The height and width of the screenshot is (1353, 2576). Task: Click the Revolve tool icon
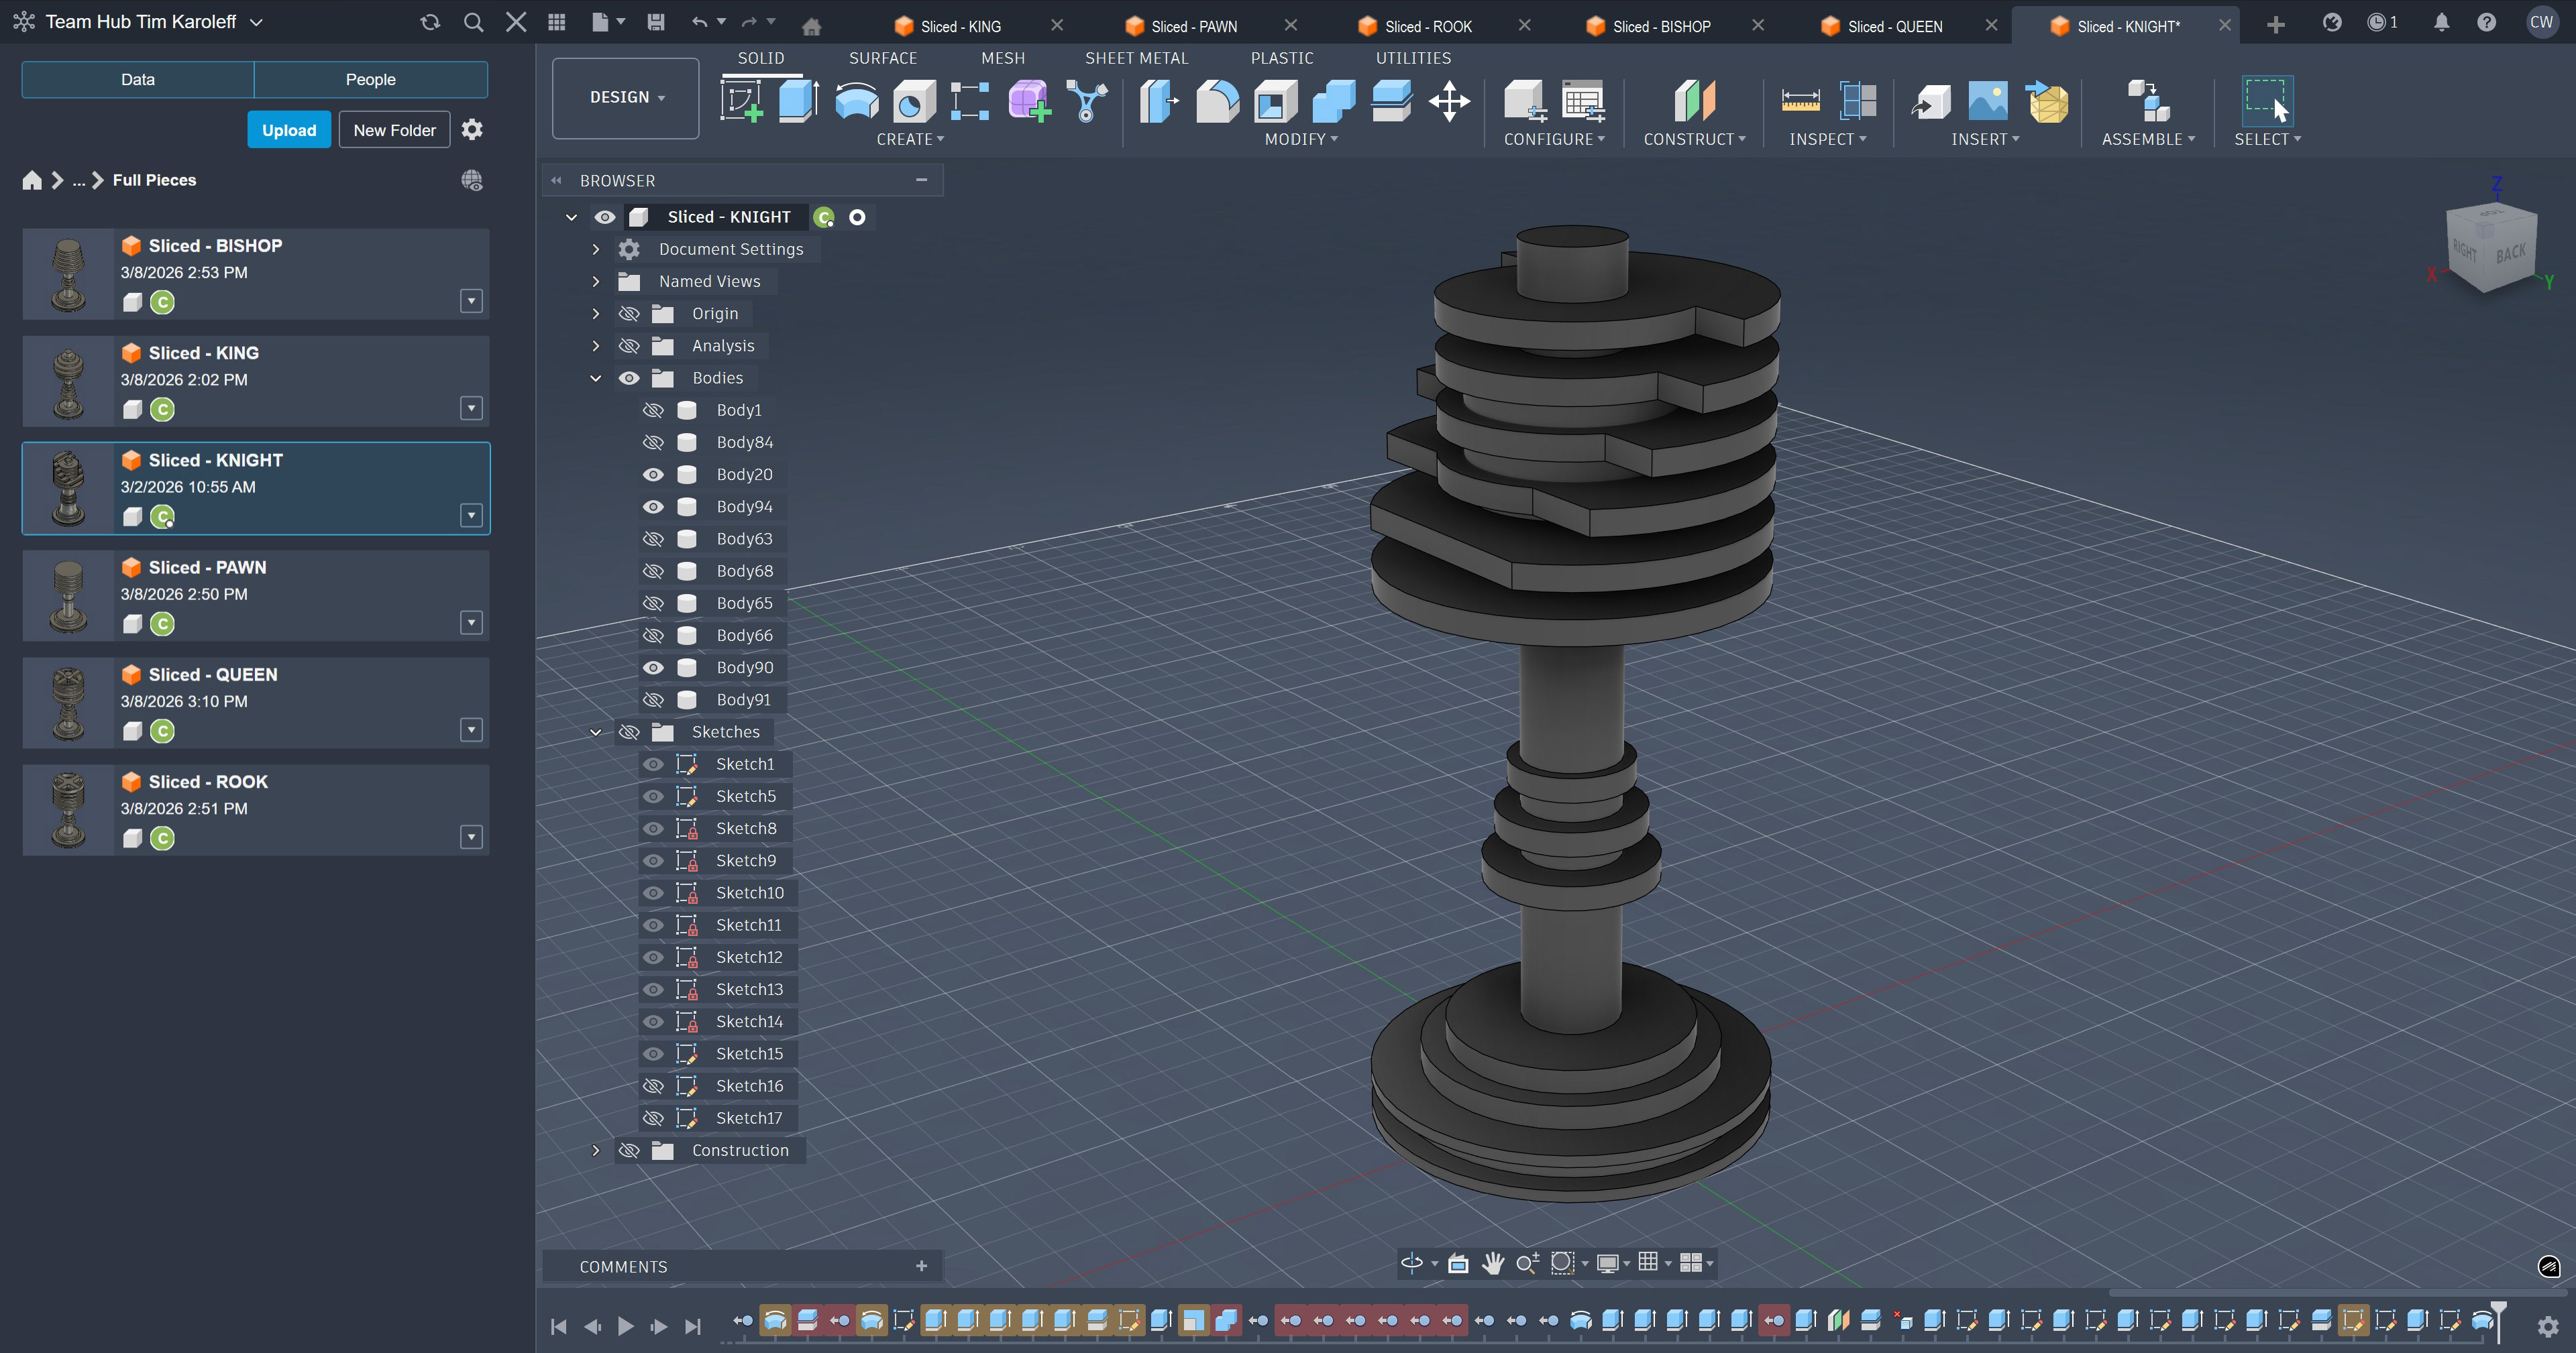tap(856, 101)
